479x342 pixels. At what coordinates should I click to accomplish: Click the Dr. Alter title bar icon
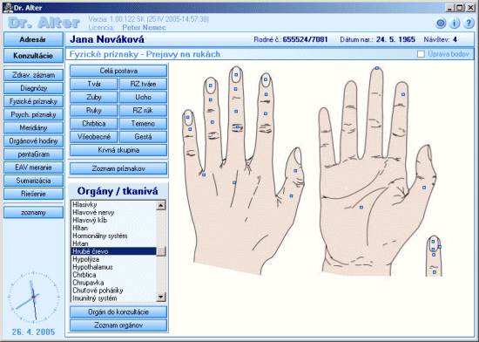pos(8,7)
